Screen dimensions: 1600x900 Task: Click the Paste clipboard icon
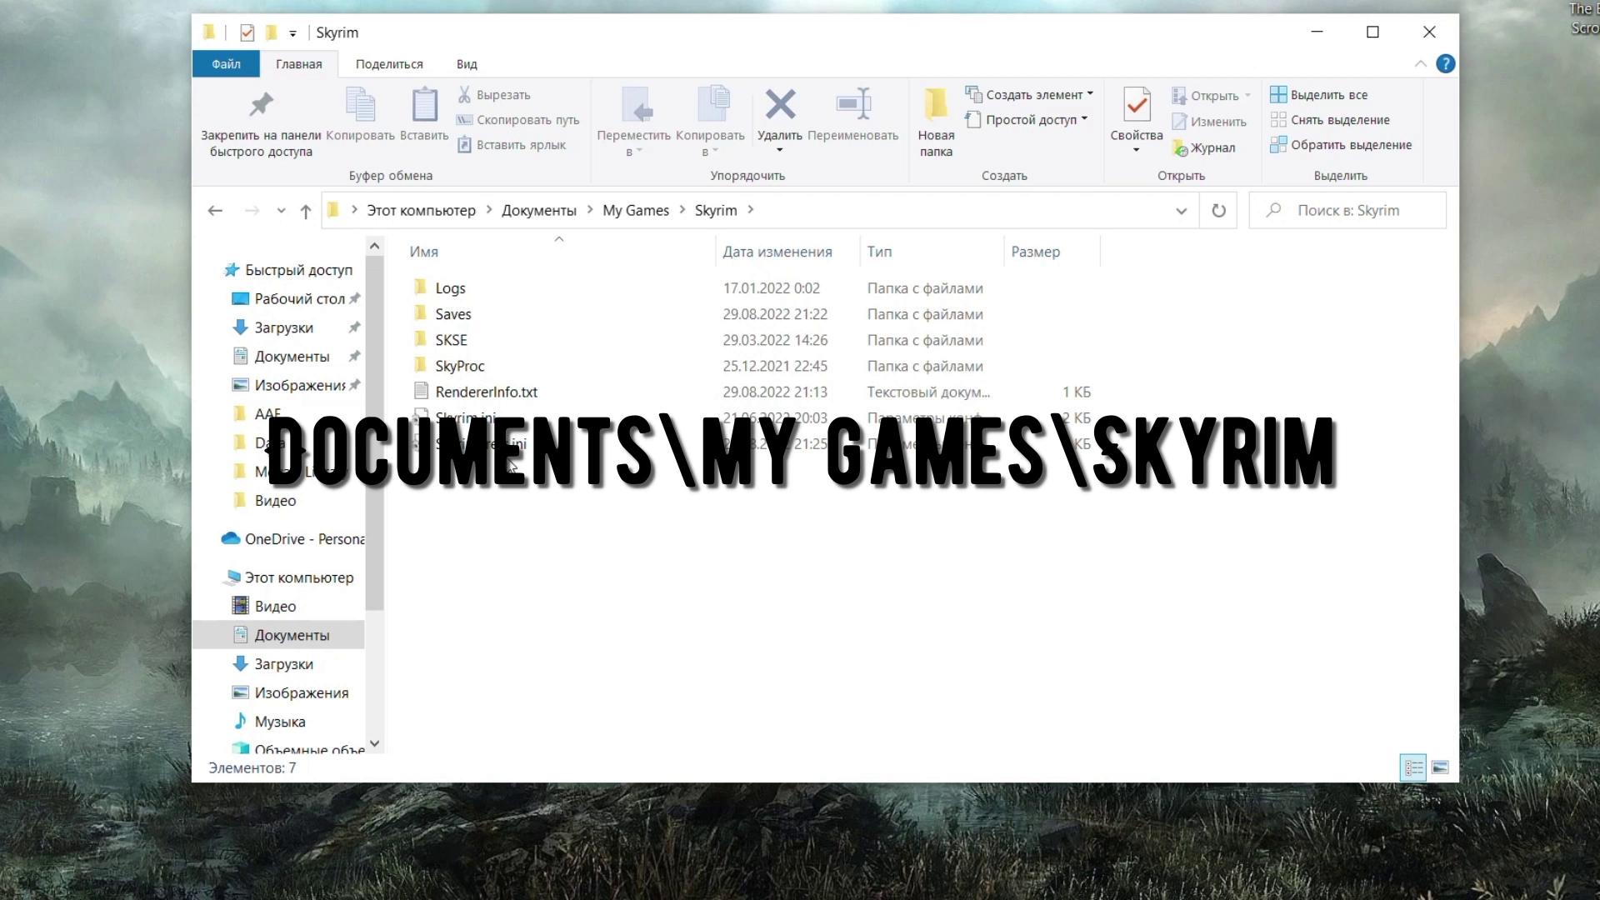click(x=424, y=105)
